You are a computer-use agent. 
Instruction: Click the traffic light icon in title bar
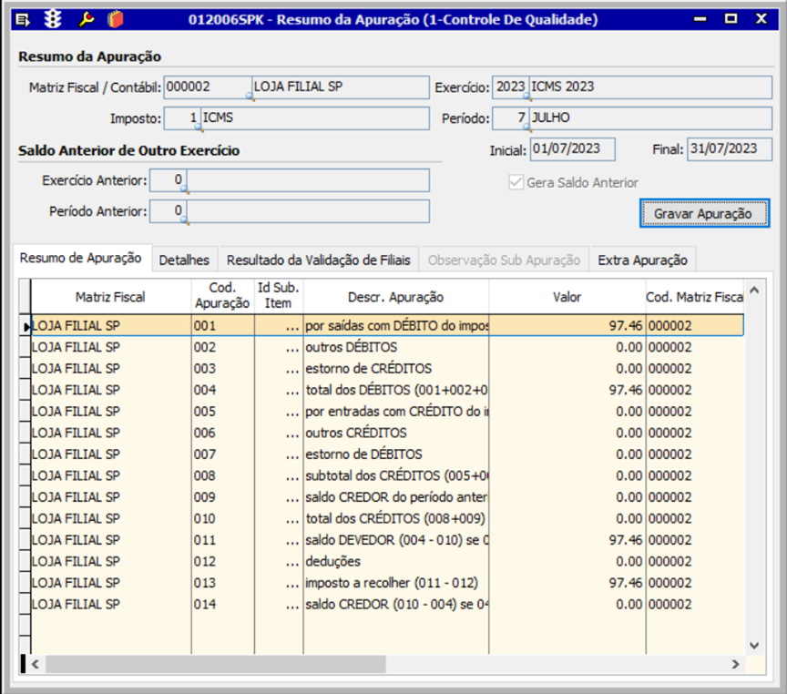(54, 18)
